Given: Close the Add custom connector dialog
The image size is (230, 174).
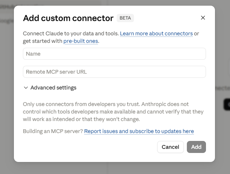Looking at the screenshot, I should pos(203,18).
